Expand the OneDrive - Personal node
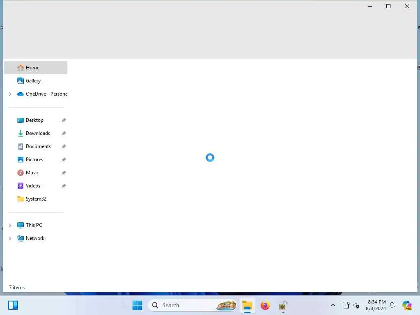The height and width of the screenshot is (315, 420). pos(10,94)
